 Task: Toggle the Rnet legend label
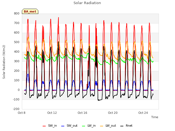coord(129,126)
